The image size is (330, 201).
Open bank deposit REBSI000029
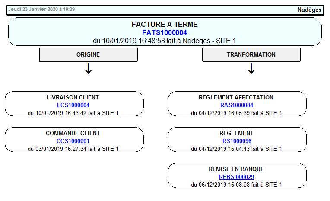tap(236, 177)
